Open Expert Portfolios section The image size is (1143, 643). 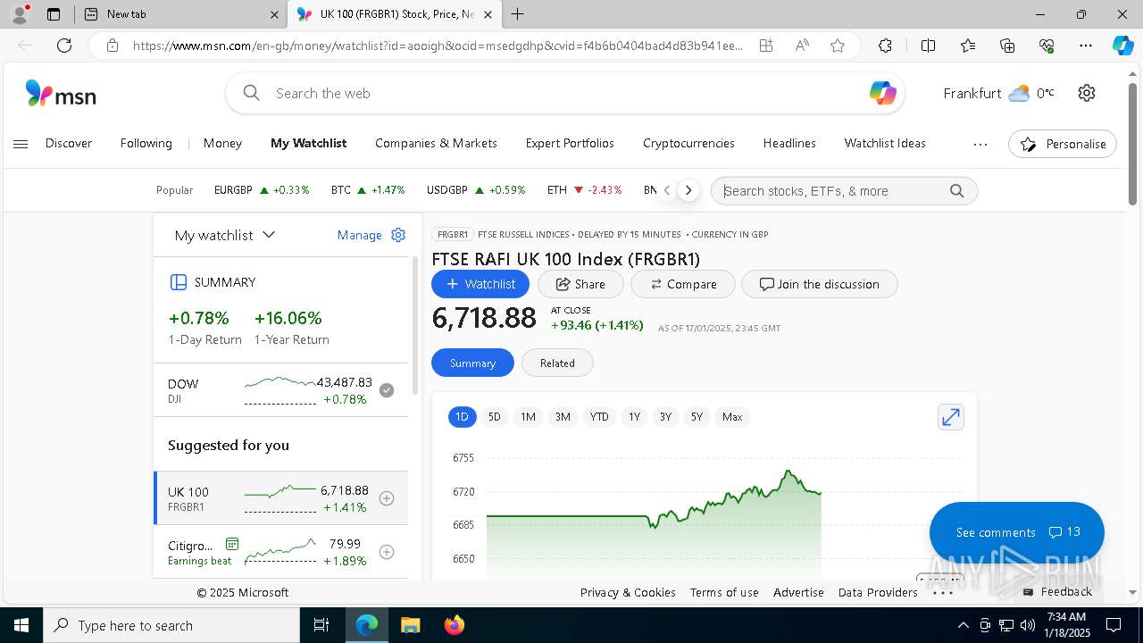[570, 143]
